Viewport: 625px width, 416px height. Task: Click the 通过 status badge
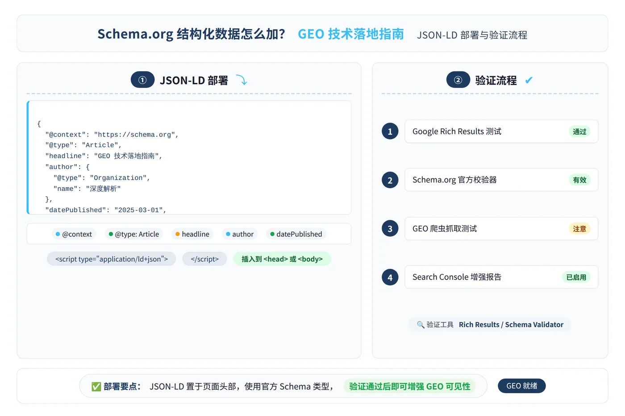(x=579, y=132)
